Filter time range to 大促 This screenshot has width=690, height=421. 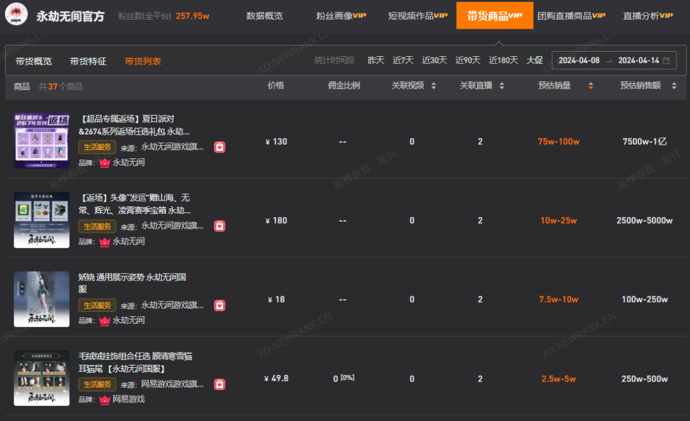click(535, 60)
